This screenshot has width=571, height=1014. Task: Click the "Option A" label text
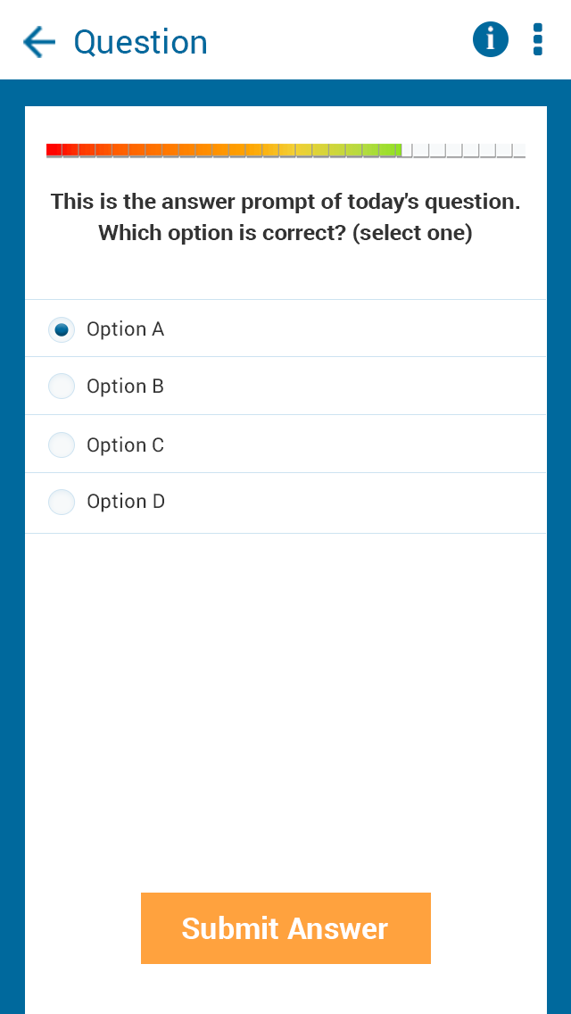click(x=125, y=329)
